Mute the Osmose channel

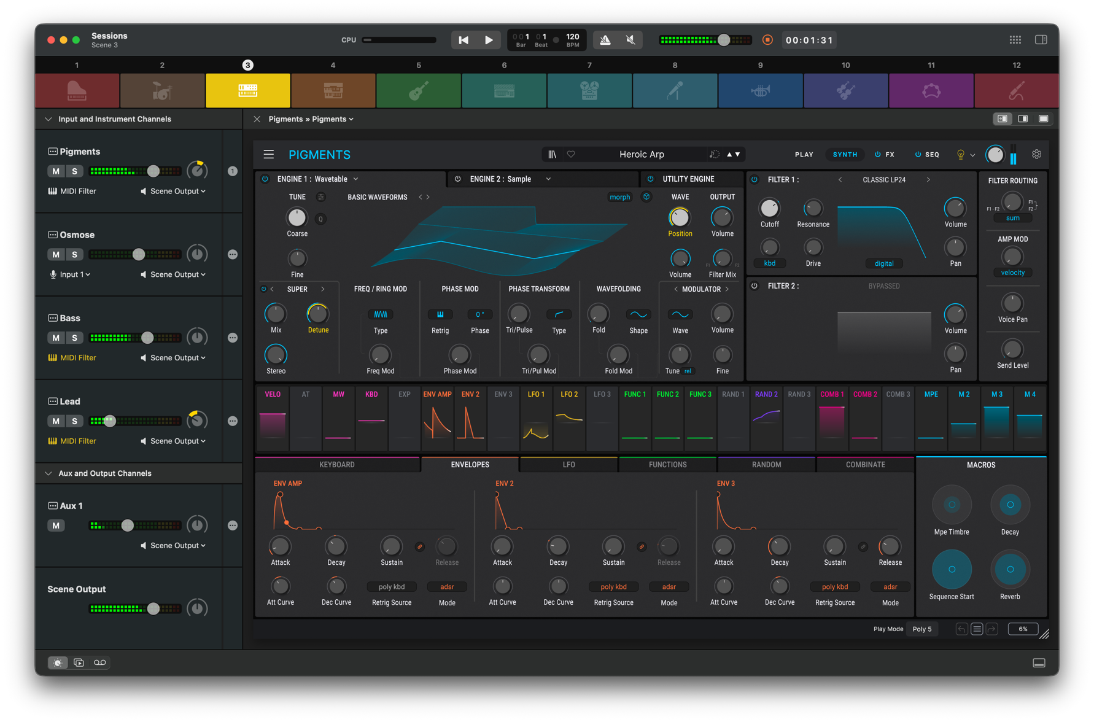pos(56,254)
